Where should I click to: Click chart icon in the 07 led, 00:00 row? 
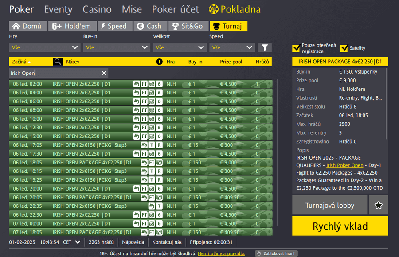[152, 223]
